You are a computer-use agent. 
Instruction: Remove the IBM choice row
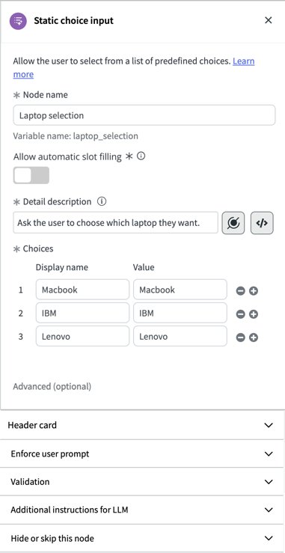click(241, 314)
